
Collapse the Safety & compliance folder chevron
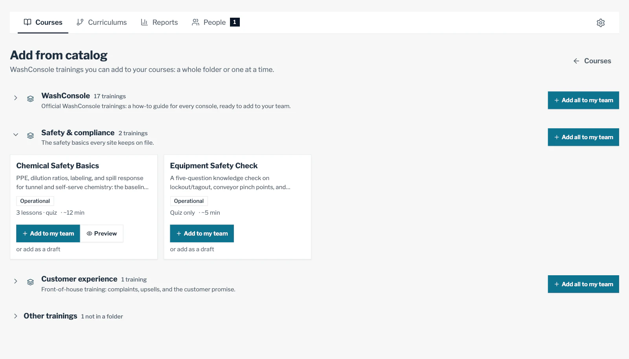[16, 134]
